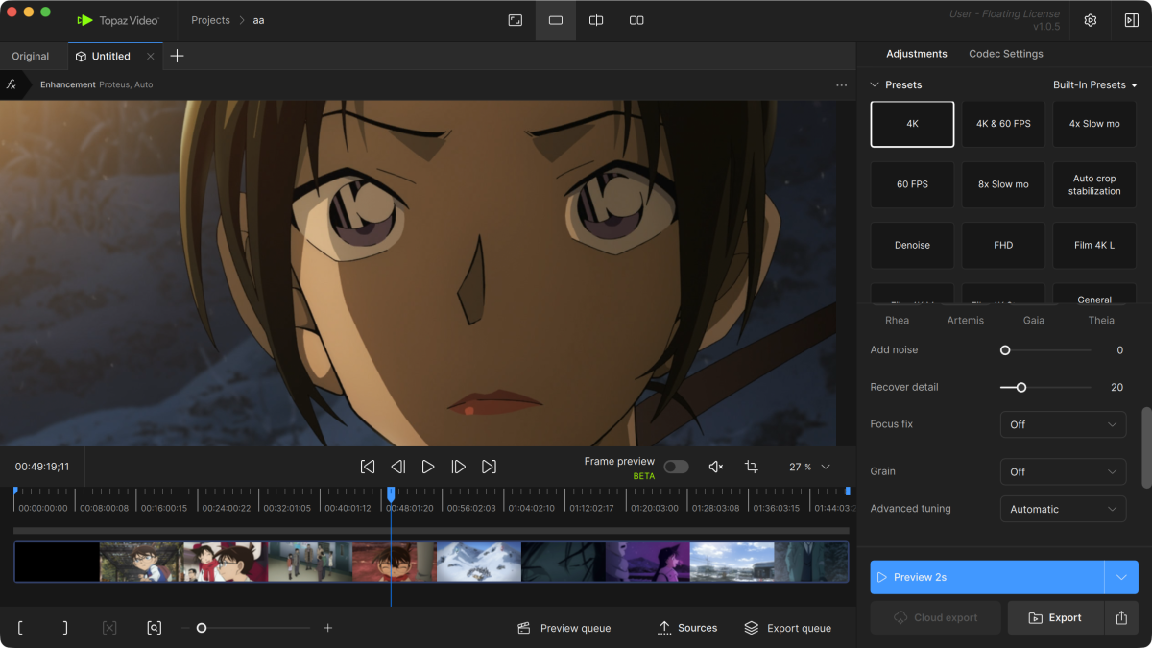Switch to split view layout icon
Viewport: 1152px width, 648px height.
596,20
